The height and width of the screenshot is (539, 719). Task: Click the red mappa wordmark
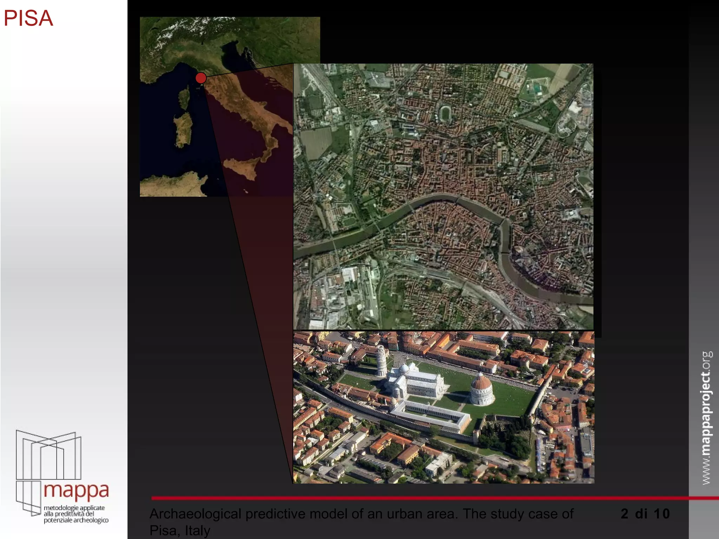coord(76,491)
